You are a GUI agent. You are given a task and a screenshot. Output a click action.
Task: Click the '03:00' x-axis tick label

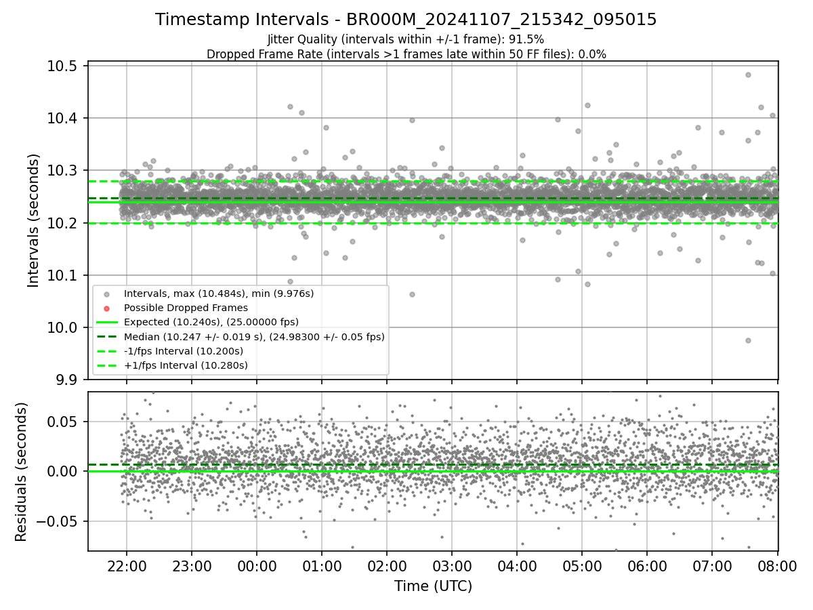(x=452, y=567)
